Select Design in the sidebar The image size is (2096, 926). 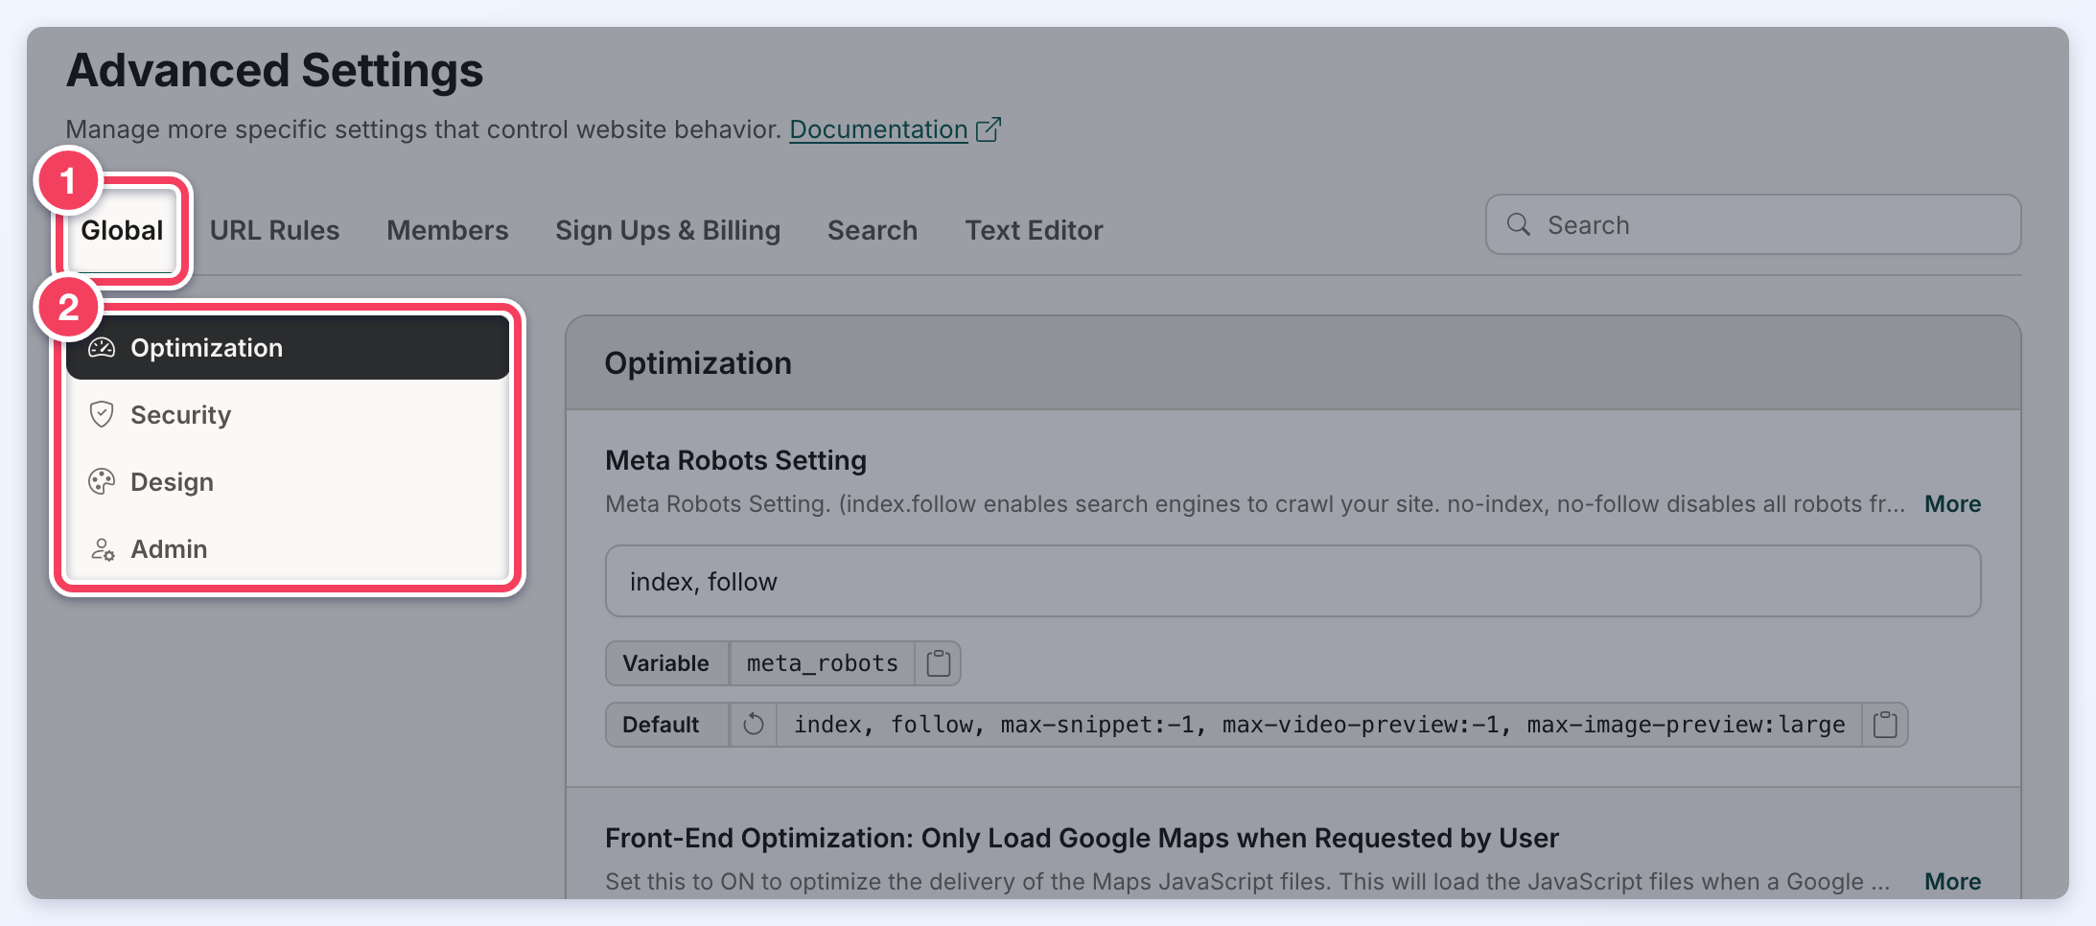coord(288,482)
